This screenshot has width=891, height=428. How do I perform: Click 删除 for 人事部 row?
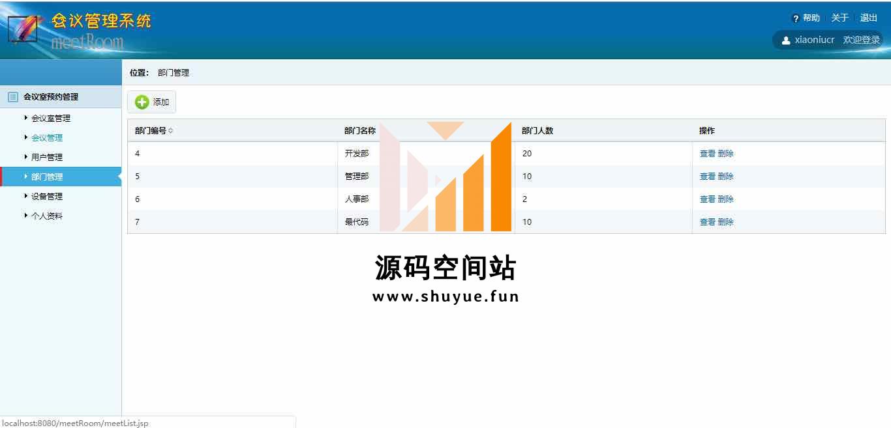(x=726, y=199)
